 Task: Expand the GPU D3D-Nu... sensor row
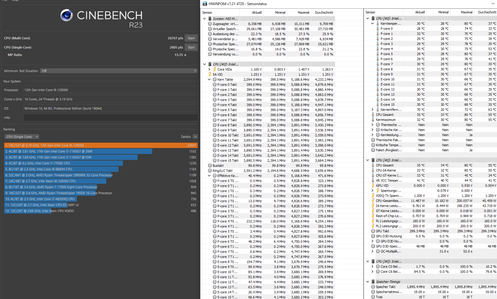(x=372, y=241)
